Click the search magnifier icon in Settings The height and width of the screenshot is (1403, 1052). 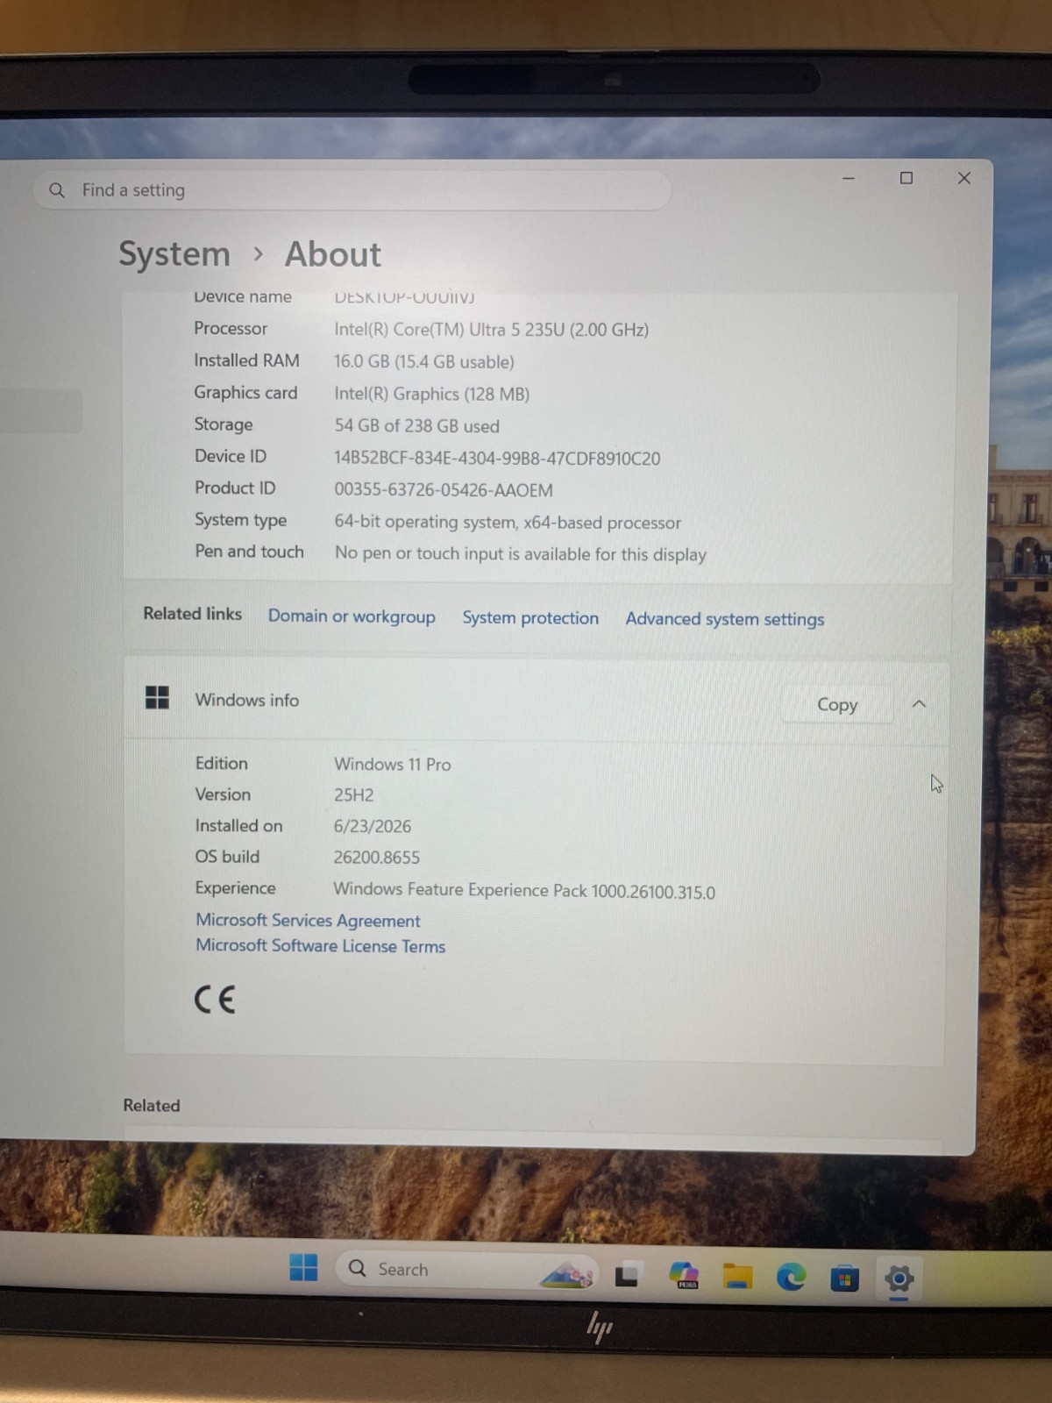[x=57, y=190]
